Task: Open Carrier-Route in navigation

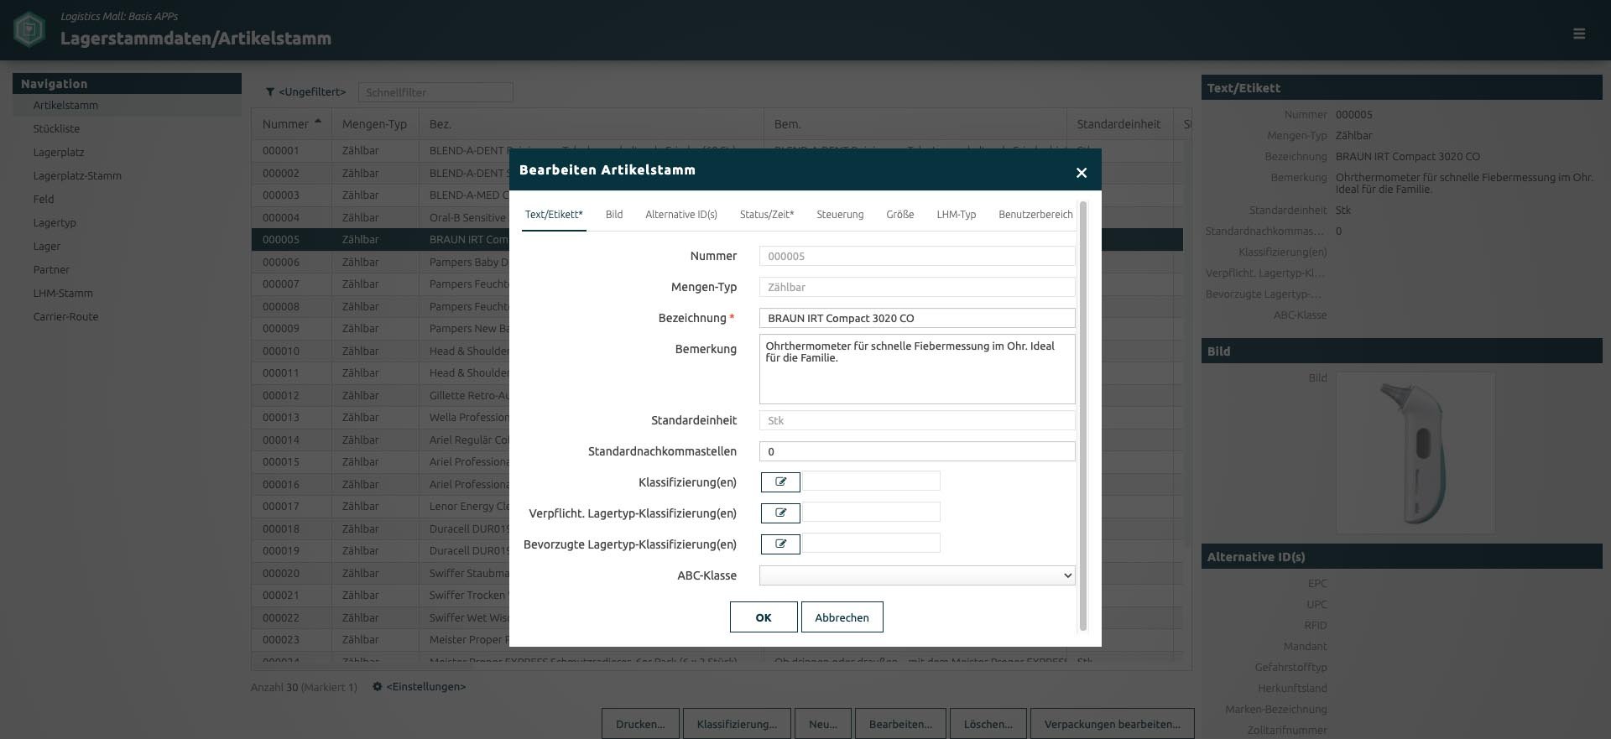Action: click(65, 316)
